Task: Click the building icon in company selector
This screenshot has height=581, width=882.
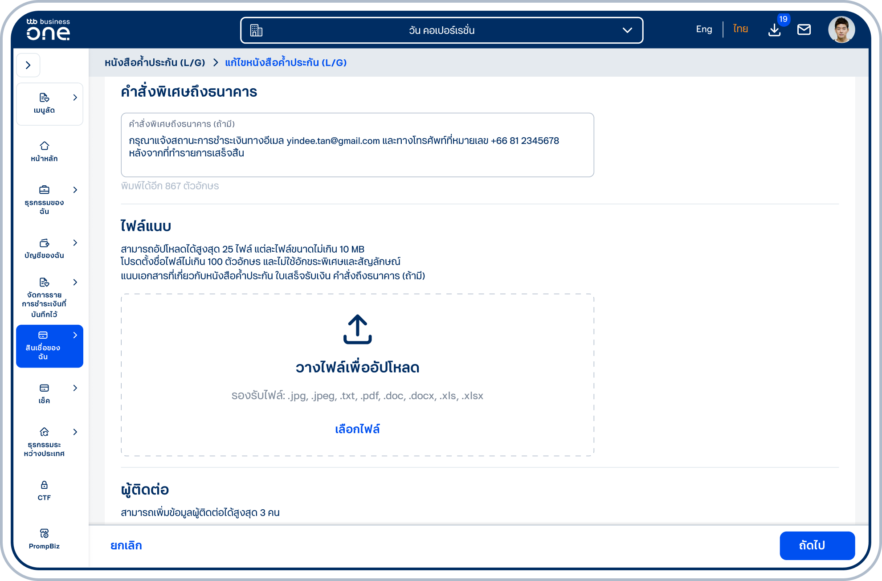Action: [x=256, y=30]
